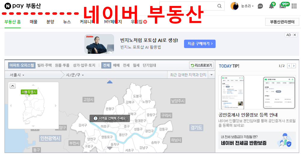Click the search magnifier icon
The width and height of the screenshot is (301, 155).
pyautogui.click(x=220, y=6)
